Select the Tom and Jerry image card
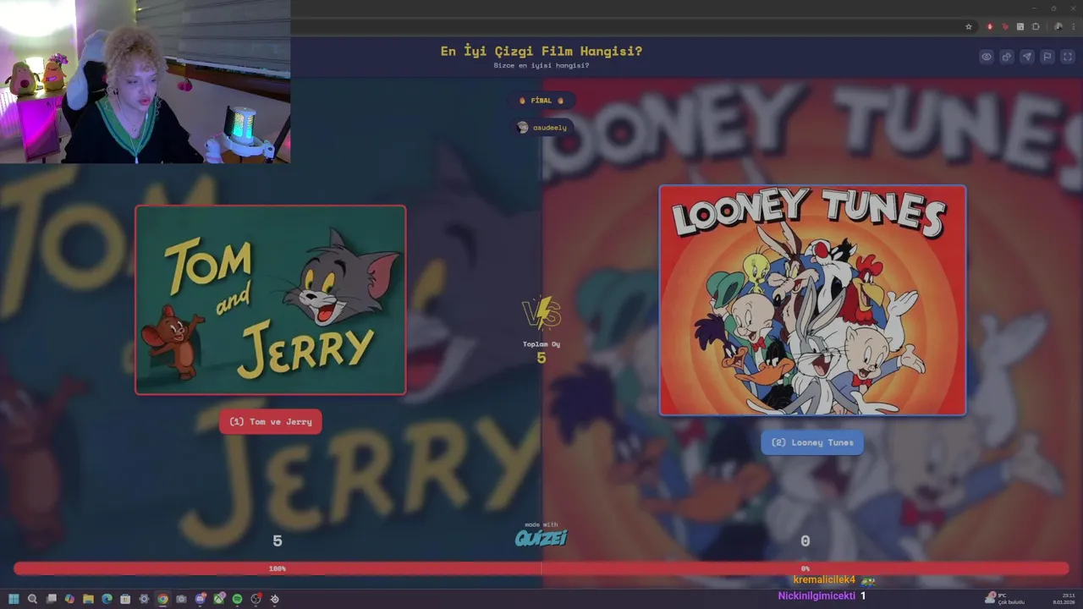 tap(271, 300)
